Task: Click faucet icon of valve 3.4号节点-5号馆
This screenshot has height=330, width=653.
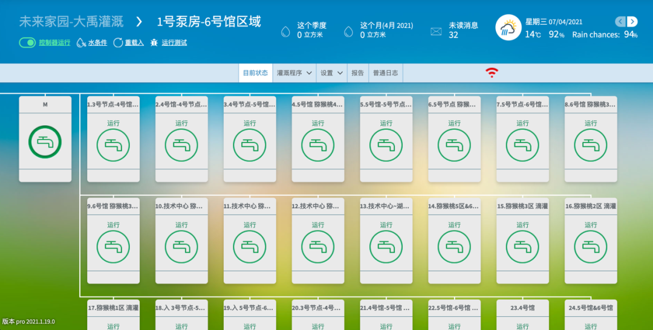Action: pos(250,145)
